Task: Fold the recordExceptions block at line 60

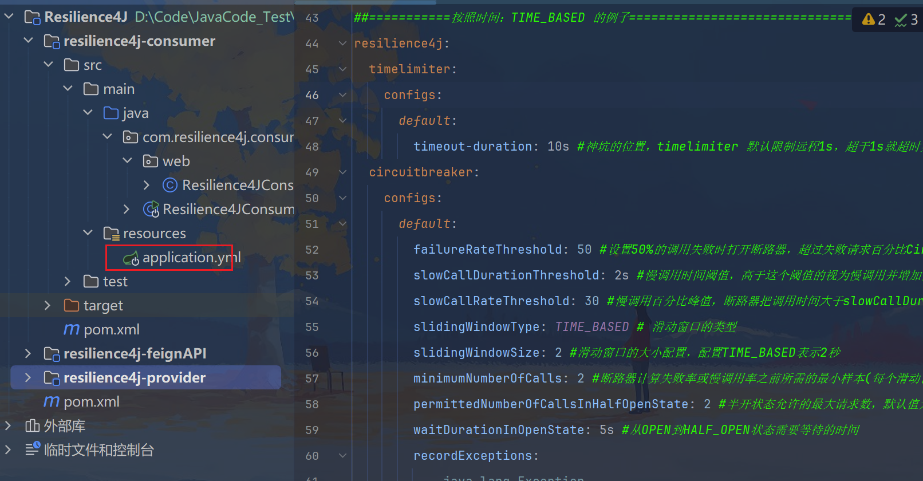Action: tap(342, 456)
